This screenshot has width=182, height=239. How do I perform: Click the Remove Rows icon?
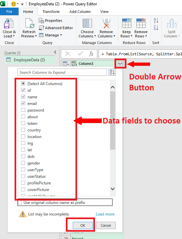(141, 23)
